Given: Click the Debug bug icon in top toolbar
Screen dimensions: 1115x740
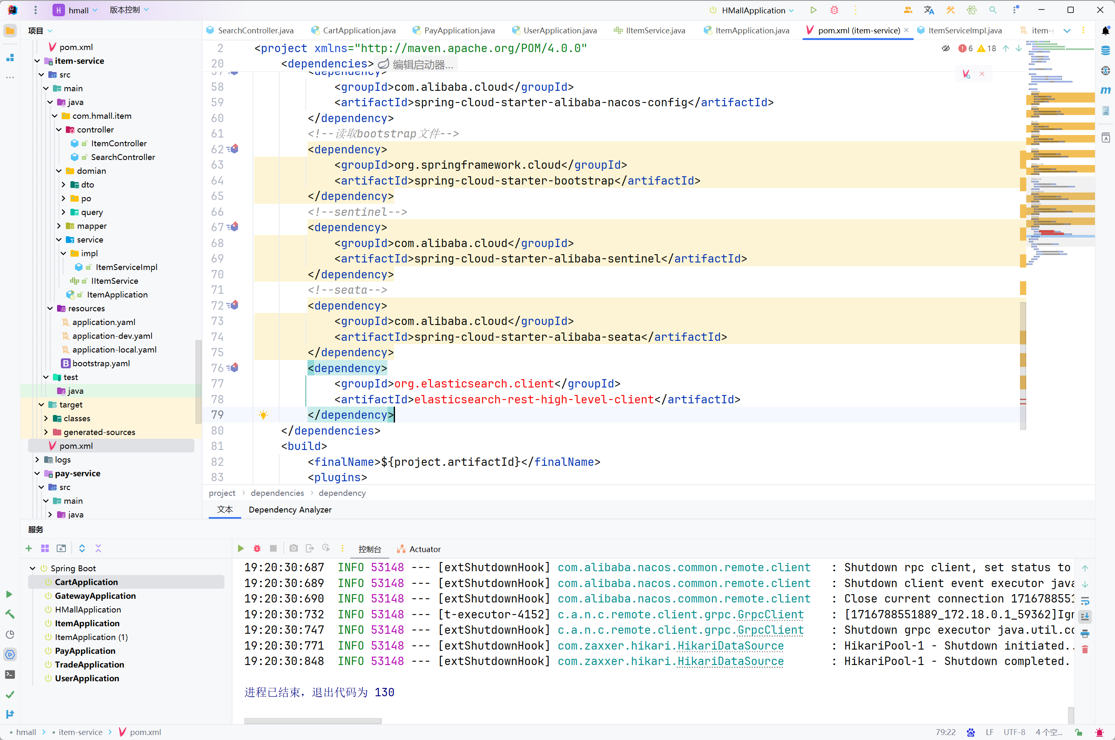Looking at the screenshot, I should 834,10.
